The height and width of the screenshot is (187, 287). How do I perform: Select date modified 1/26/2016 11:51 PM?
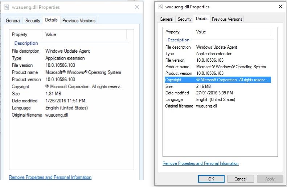pos(65,101)
